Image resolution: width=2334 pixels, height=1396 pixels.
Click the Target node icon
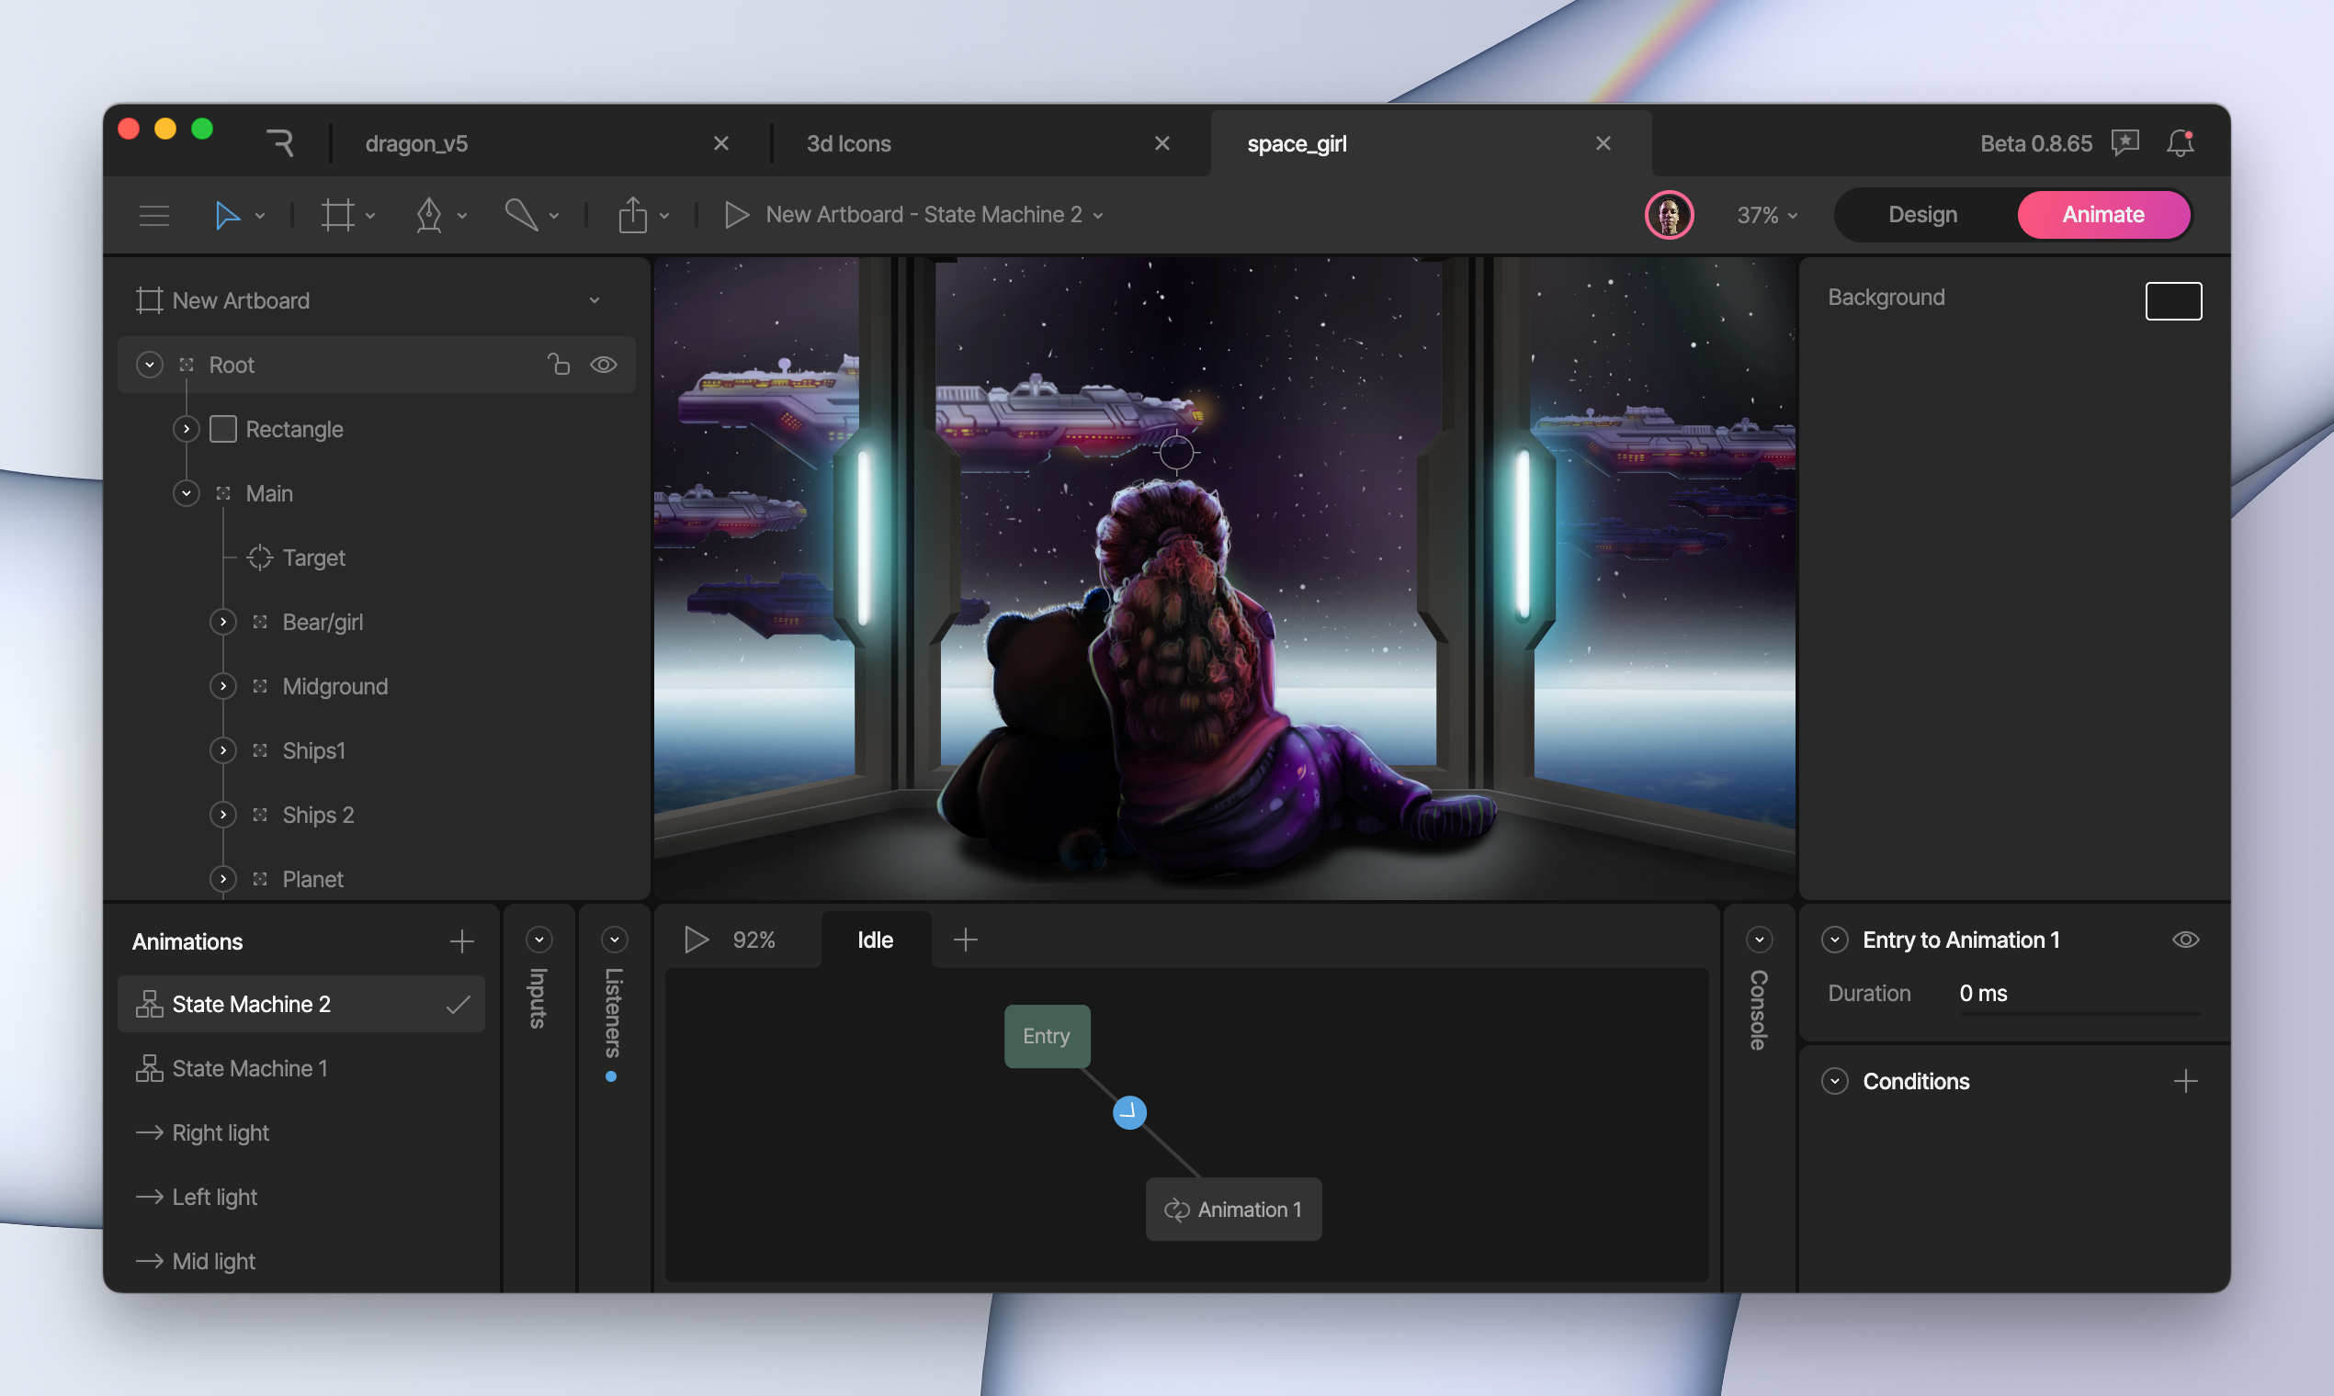260,557
